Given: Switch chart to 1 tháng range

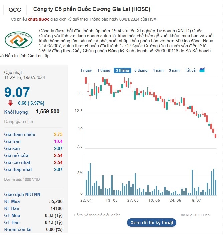Looking at the screenshot, I should point(103,70).
